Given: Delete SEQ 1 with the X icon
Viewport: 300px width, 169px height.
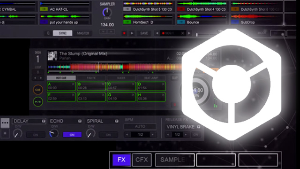Looking at the screenshot, I should tap(182, 33).
